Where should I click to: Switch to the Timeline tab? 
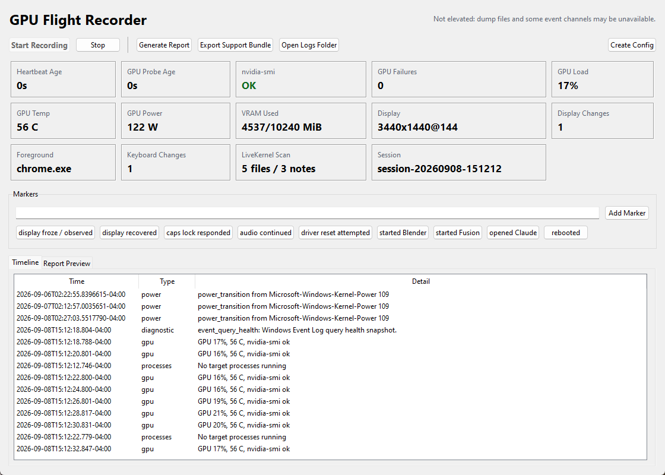26,262
